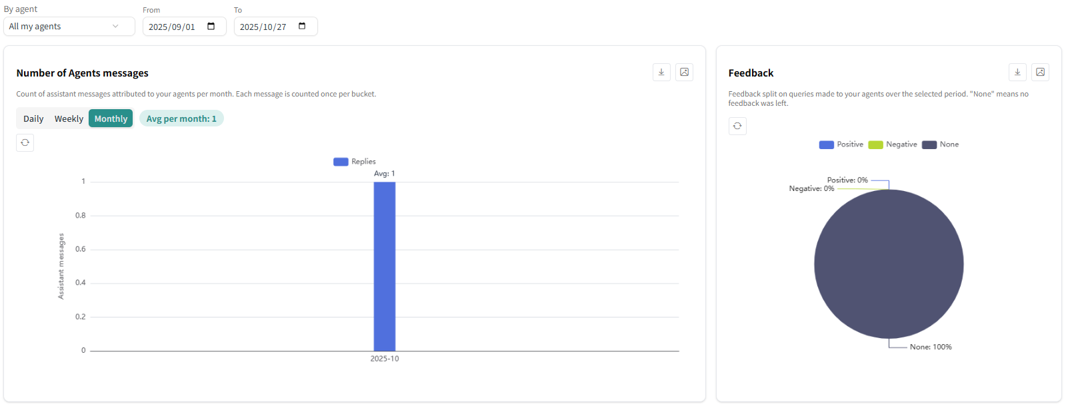Viewport: 1070px width, 406px height.
Task: Download the Feedback chart data
Action: [1017, 73]
